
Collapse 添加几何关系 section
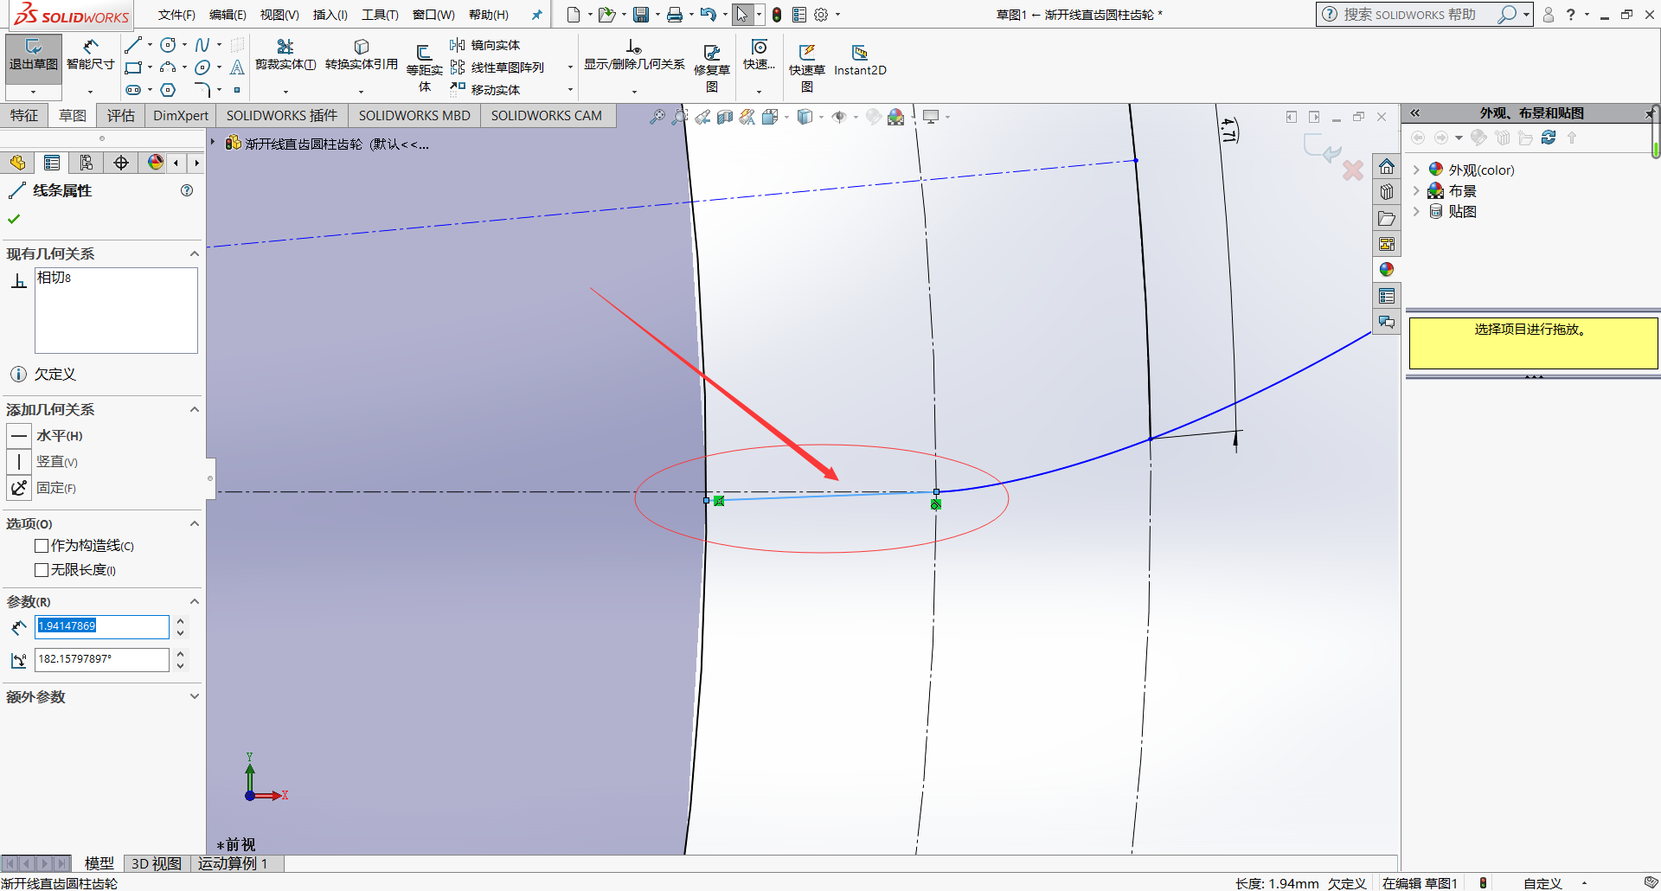click(x=195, y=409)
